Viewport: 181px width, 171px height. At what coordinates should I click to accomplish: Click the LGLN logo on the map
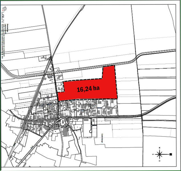5,15
